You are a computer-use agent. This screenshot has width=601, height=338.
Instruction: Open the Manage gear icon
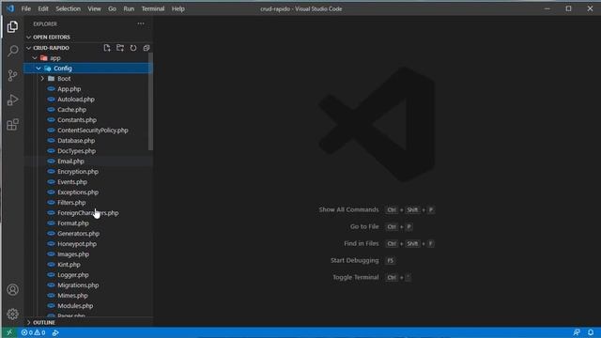[12, 315]
